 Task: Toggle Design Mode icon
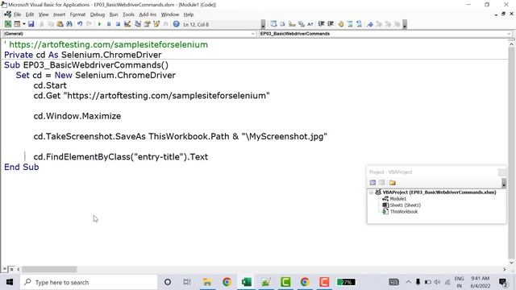127,24
